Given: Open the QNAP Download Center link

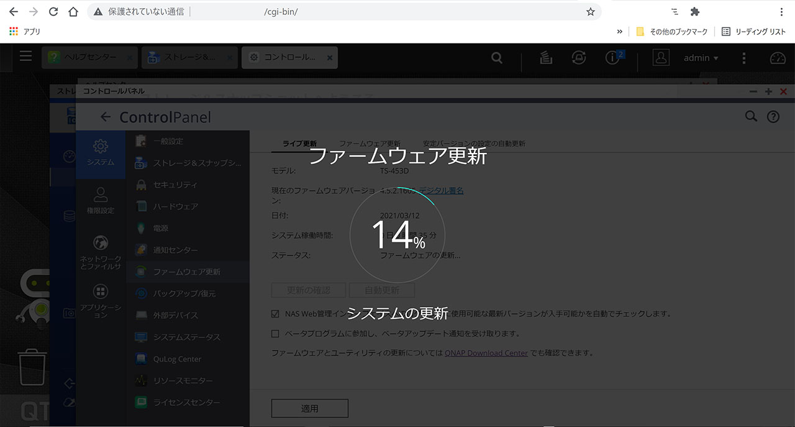Looking at the screenshot, I should (x=486, y=353).
